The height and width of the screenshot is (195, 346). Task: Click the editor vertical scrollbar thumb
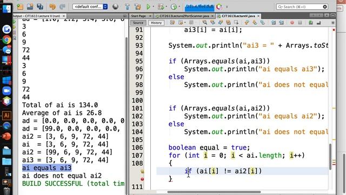pyautogui.click(x=330, y=157)
